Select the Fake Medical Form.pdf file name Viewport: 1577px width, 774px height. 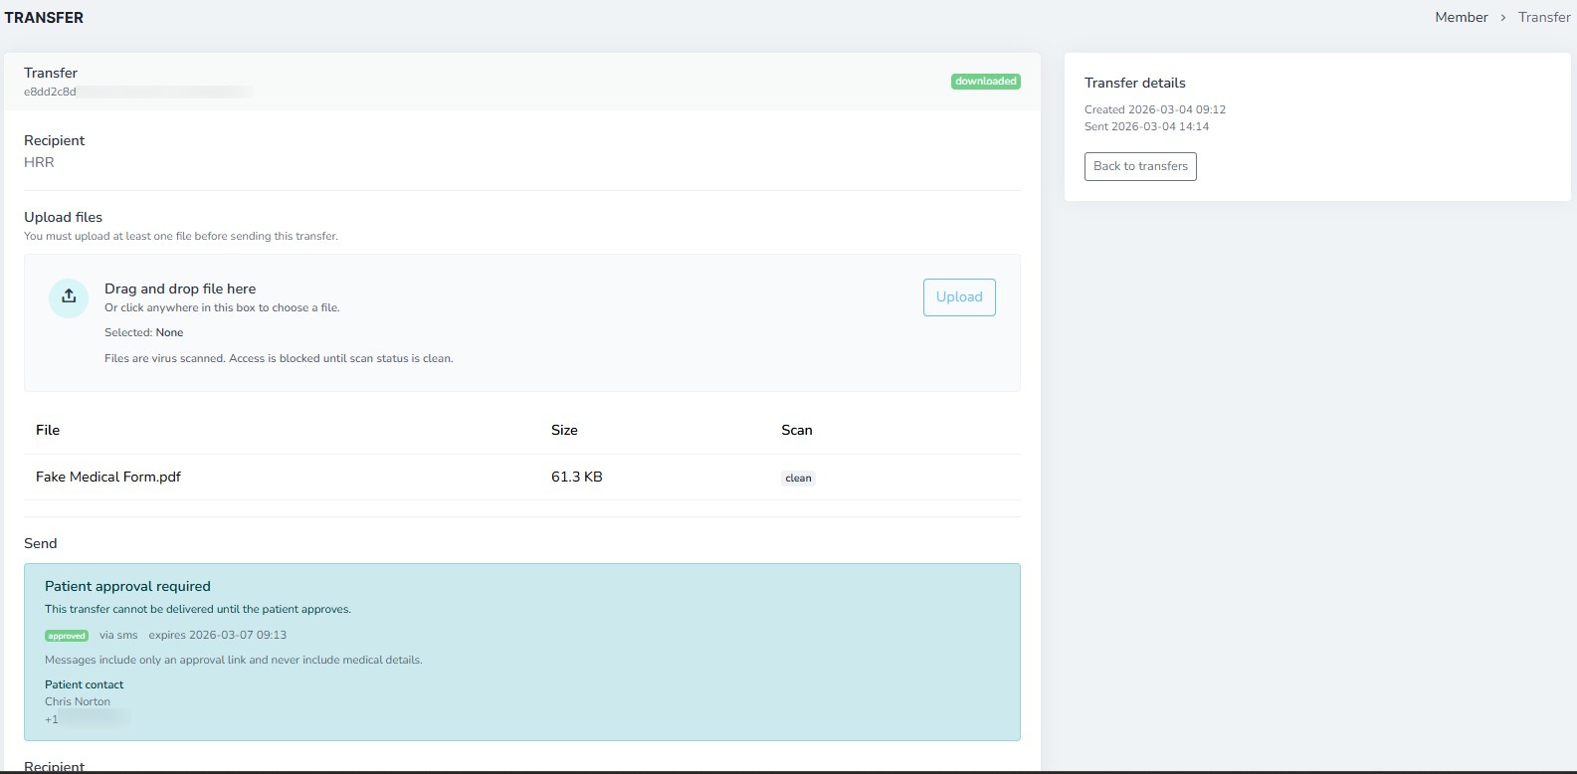click(108, 477)
